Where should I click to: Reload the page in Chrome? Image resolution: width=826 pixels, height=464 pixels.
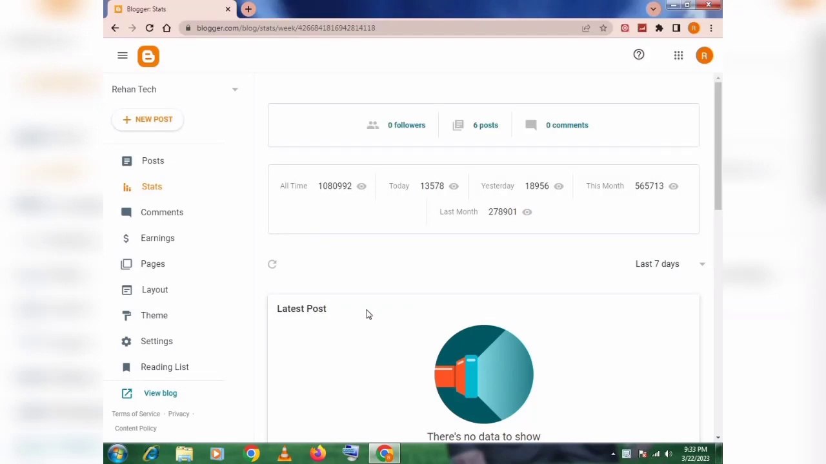pos(149,28)
